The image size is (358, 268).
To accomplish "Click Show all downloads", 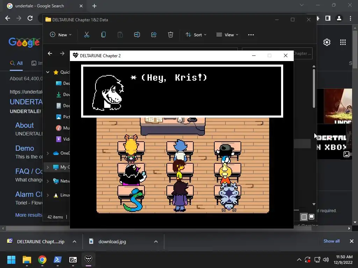I will [331, 241].
